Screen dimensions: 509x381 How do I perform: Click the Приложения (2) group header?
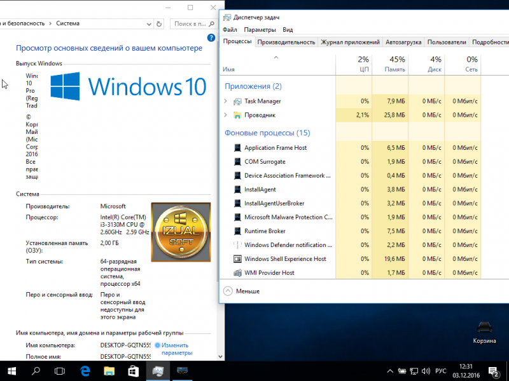[x=253, y=86]
